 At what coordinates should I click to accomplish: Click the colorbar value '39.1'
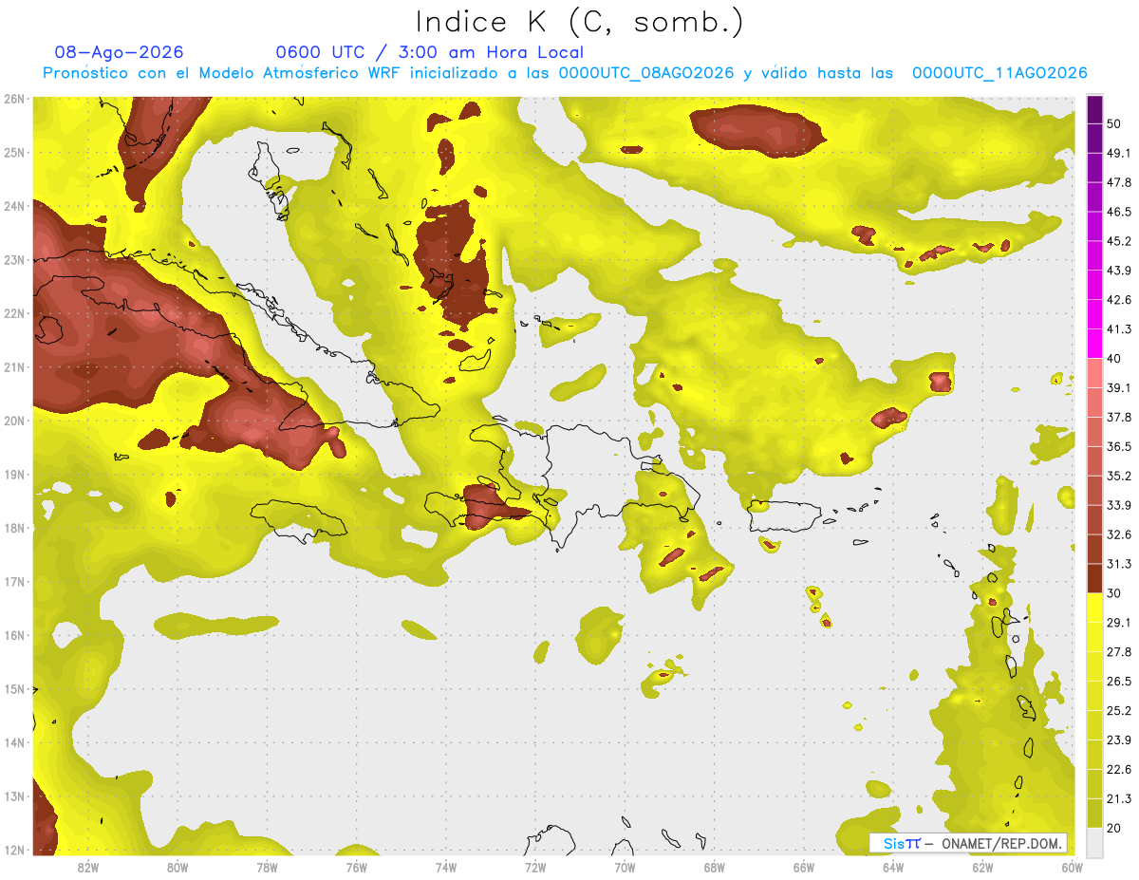click(x=1119, y=388)
